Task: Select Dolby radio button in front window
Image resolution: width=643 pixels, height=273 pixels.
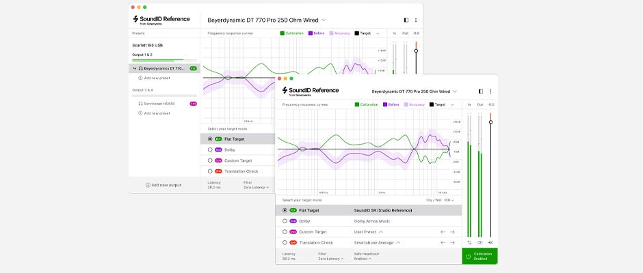Action: coord(285,221)
